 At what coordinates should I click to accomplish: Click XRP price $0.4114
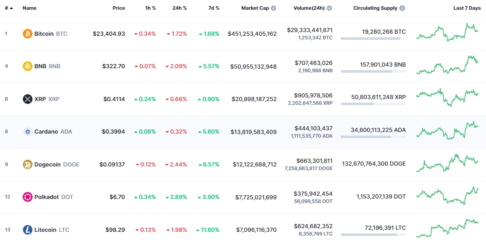coord(114,99)
